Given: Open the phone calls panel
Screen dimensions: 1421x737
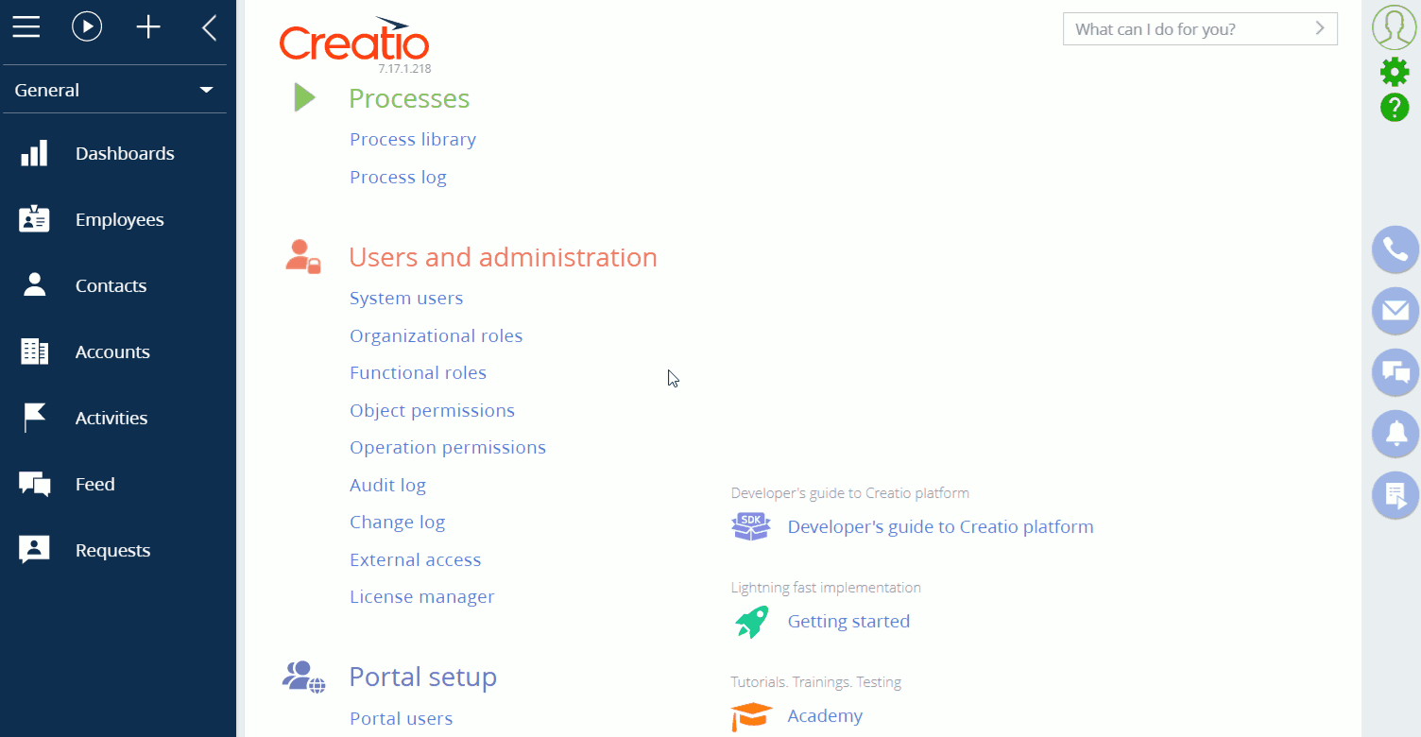Looking at the screenshot, I should [x=1395, y=249].
